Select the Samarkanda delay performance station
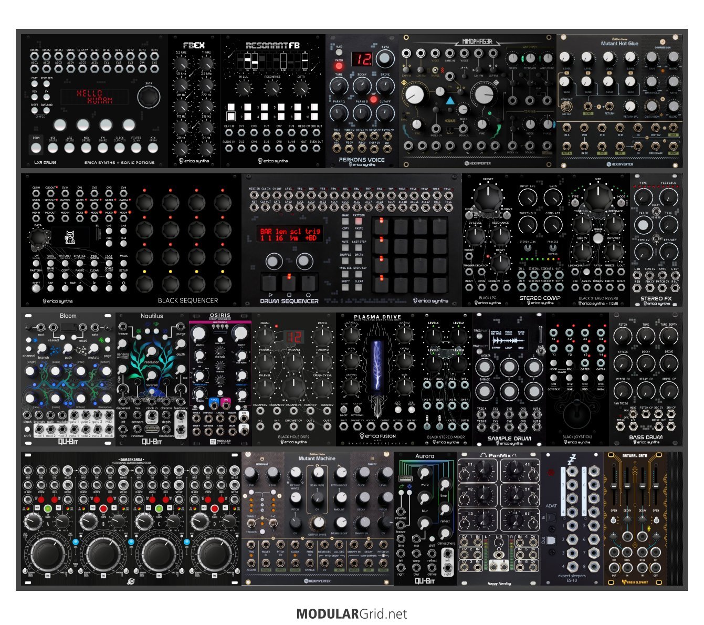704x625 pixels. pyautogui.click(x=131, y=518)
